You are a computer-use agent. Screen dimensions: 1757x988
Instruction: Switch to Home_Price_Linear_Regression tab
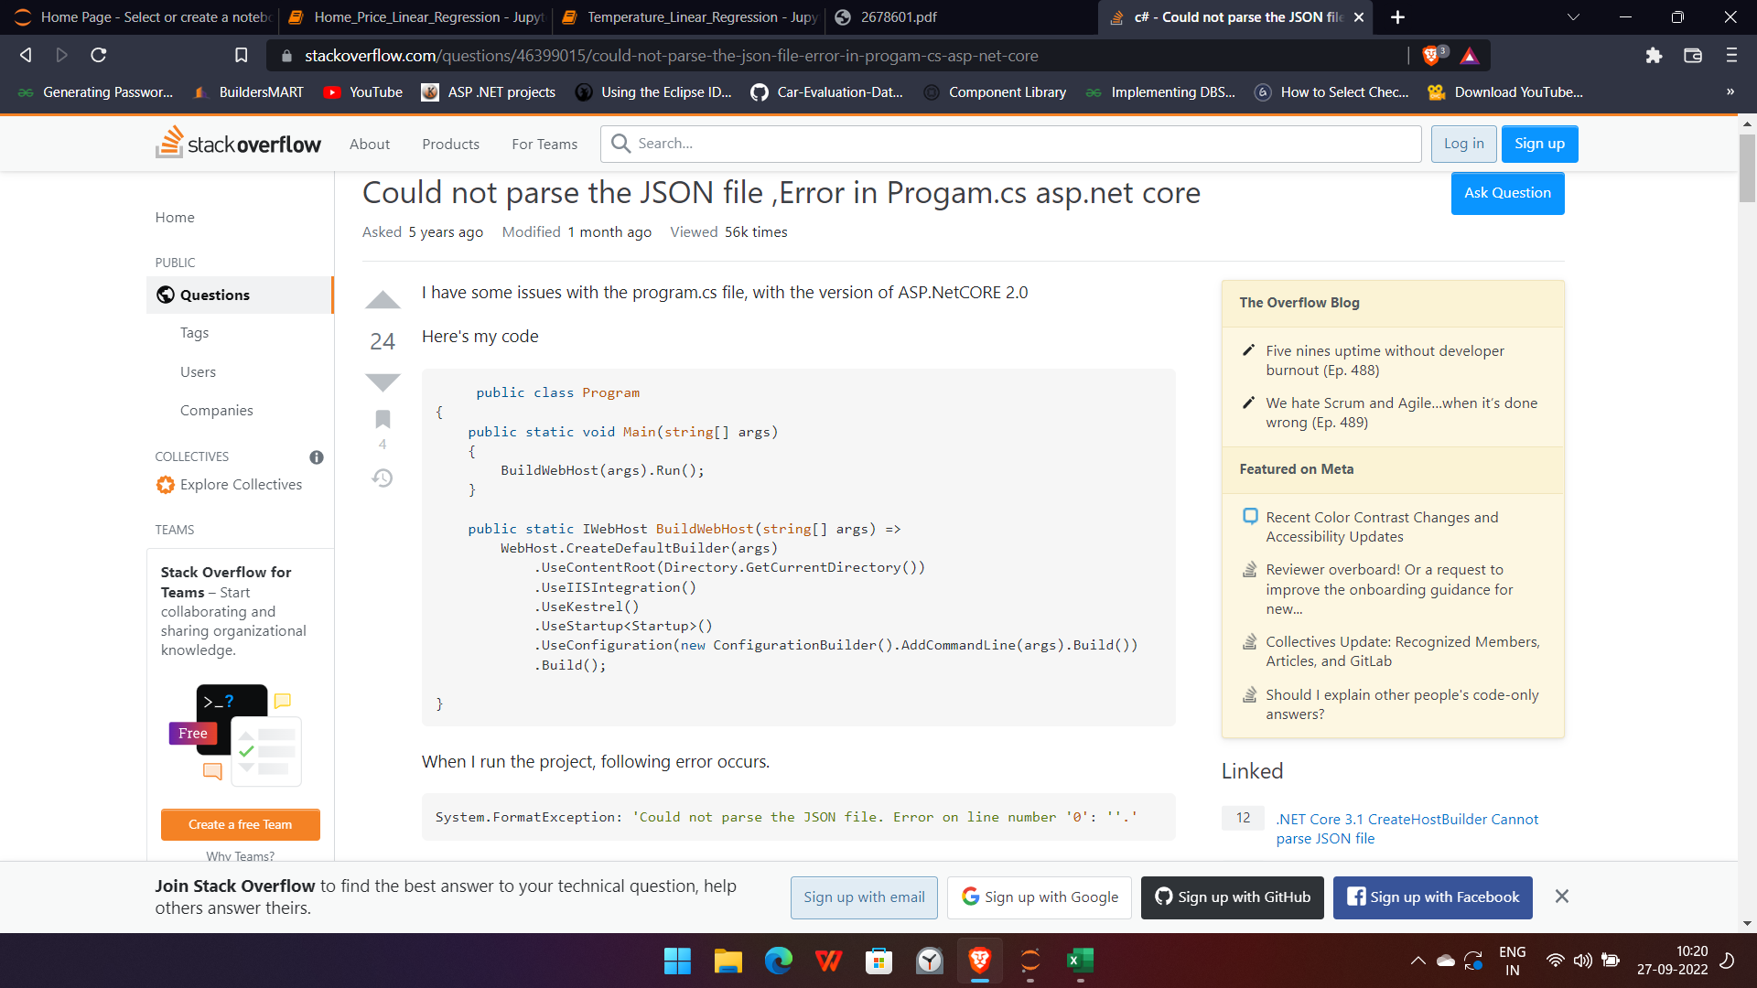point(415,17)
